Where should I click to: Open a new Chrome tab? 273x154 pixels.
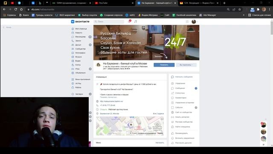224,3
